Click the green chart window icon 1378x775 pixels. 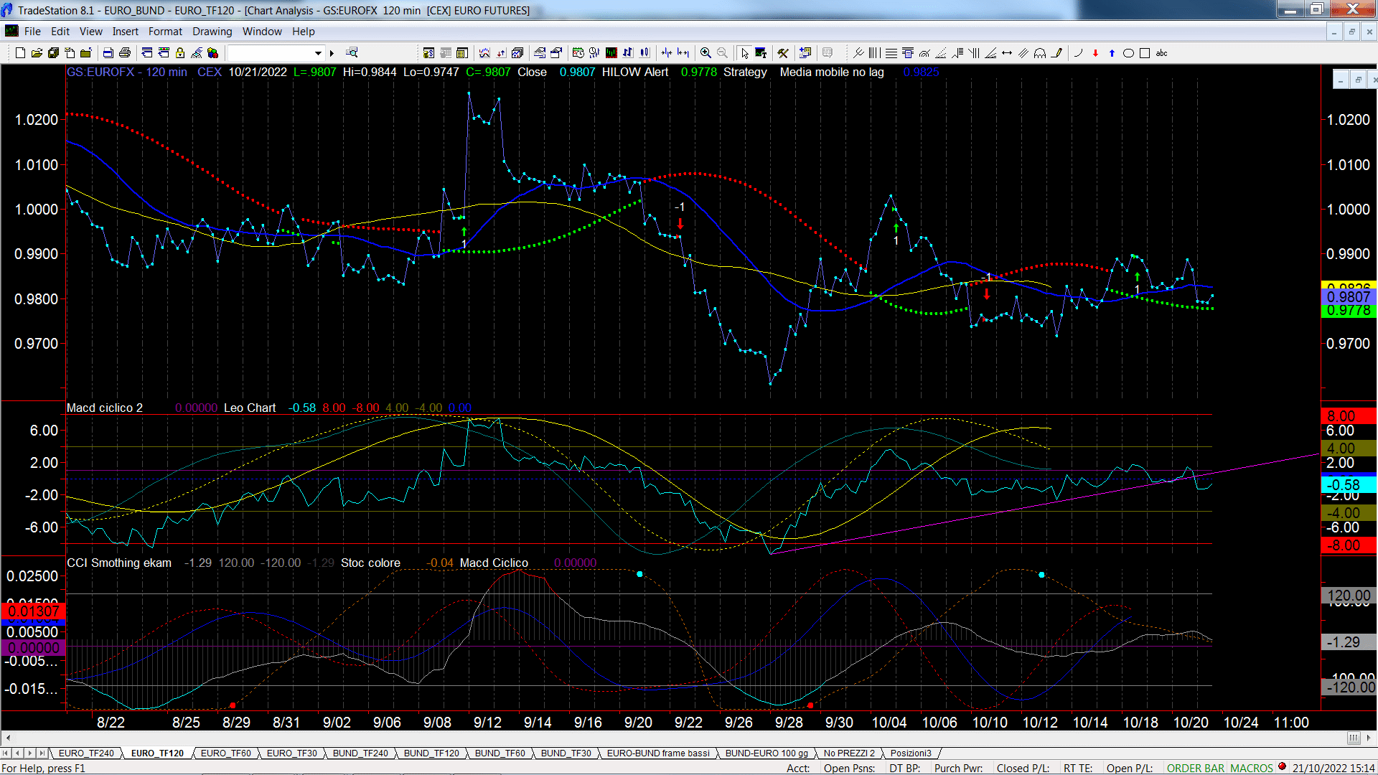click(611, 52)
